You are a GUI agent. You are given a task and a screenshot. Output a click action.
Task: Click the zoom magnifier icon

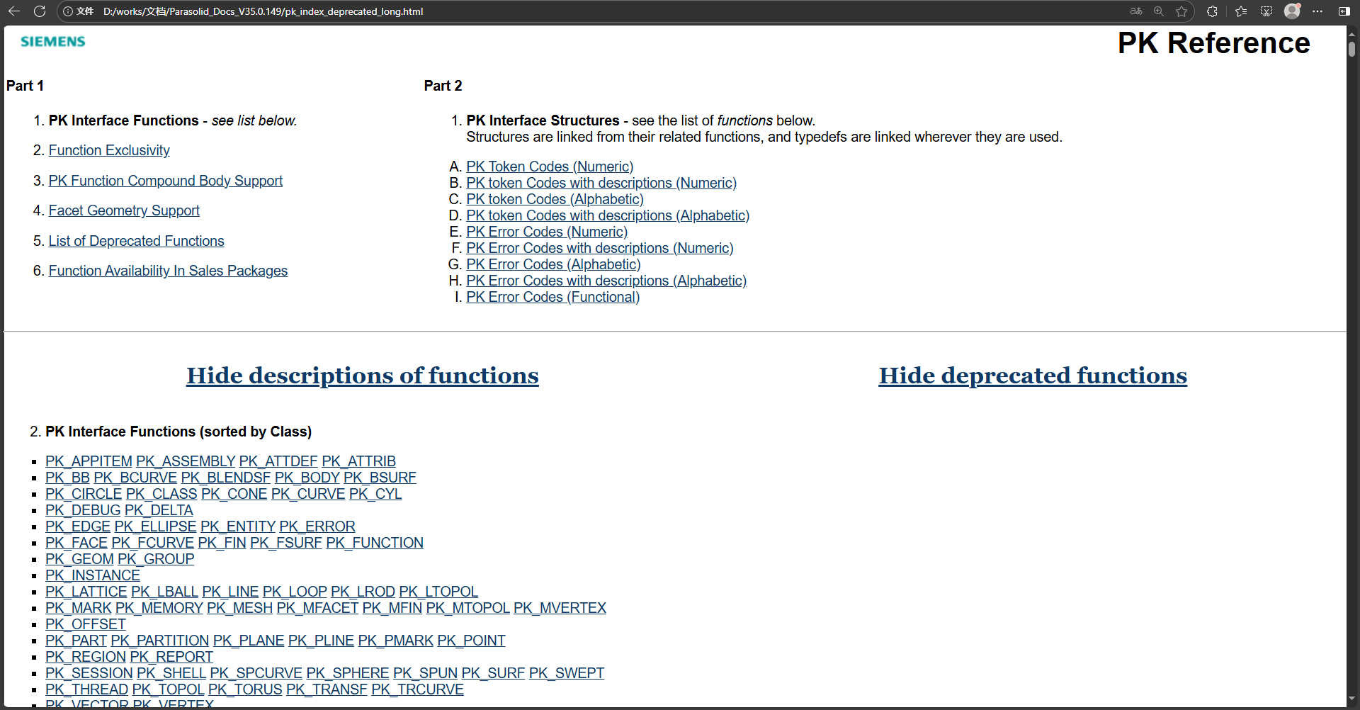[1159, 11]
